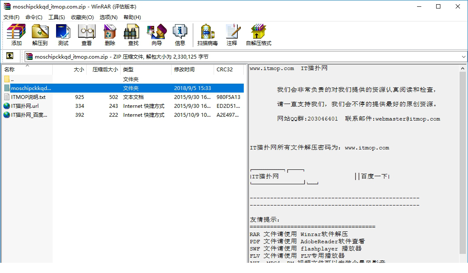Open the 命令(C) menu
This screenshot has width=468, height=273.
[x=34, y=17]
